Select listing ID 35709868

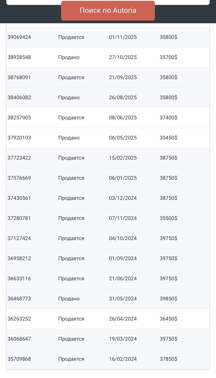[19, 359]
